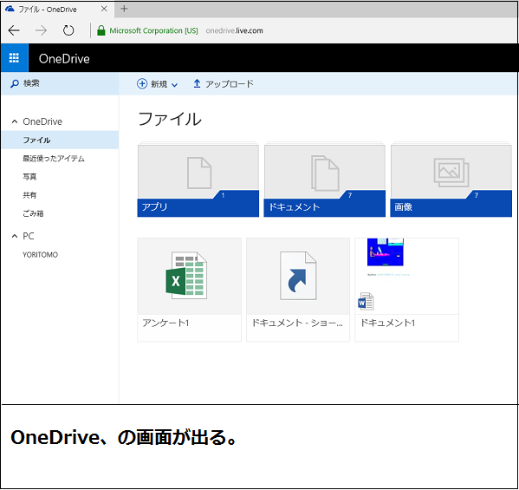Click the green padlock security icon
519x490 pixels.
101,30
